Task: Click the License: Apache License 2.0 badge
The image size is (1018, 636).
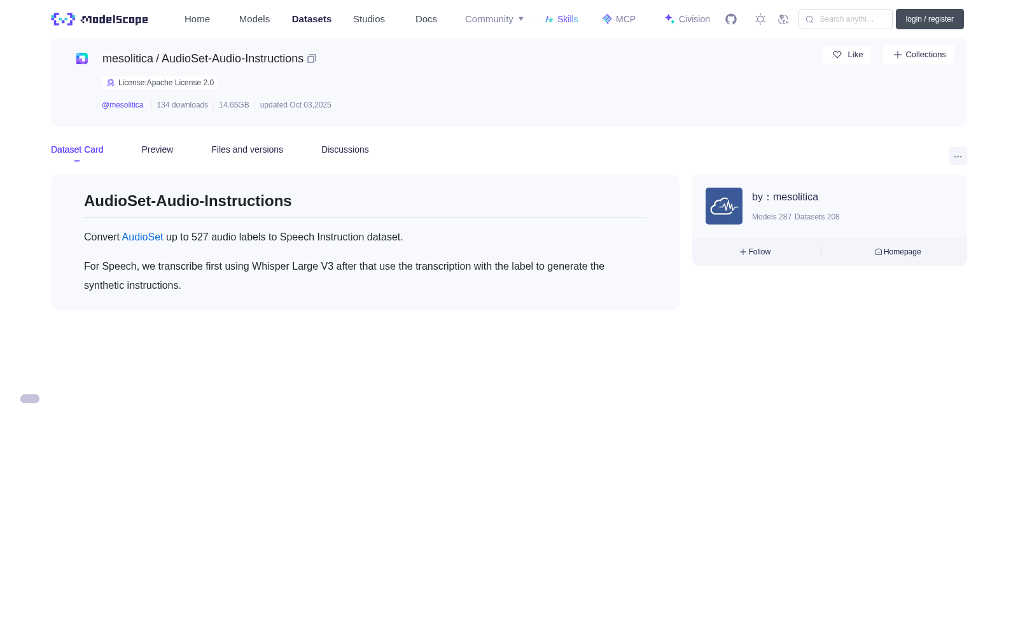Action: 160,83
